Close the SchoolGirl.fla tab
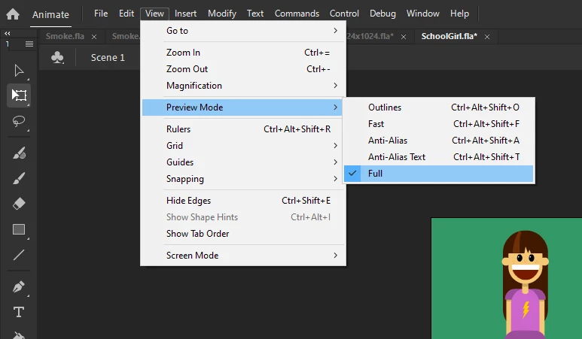Viewport: 582px width, 339px height. pos(487,37)
